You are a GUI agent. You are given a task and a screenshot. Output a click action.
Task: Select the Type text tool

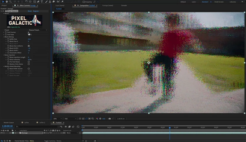[42, 2]
